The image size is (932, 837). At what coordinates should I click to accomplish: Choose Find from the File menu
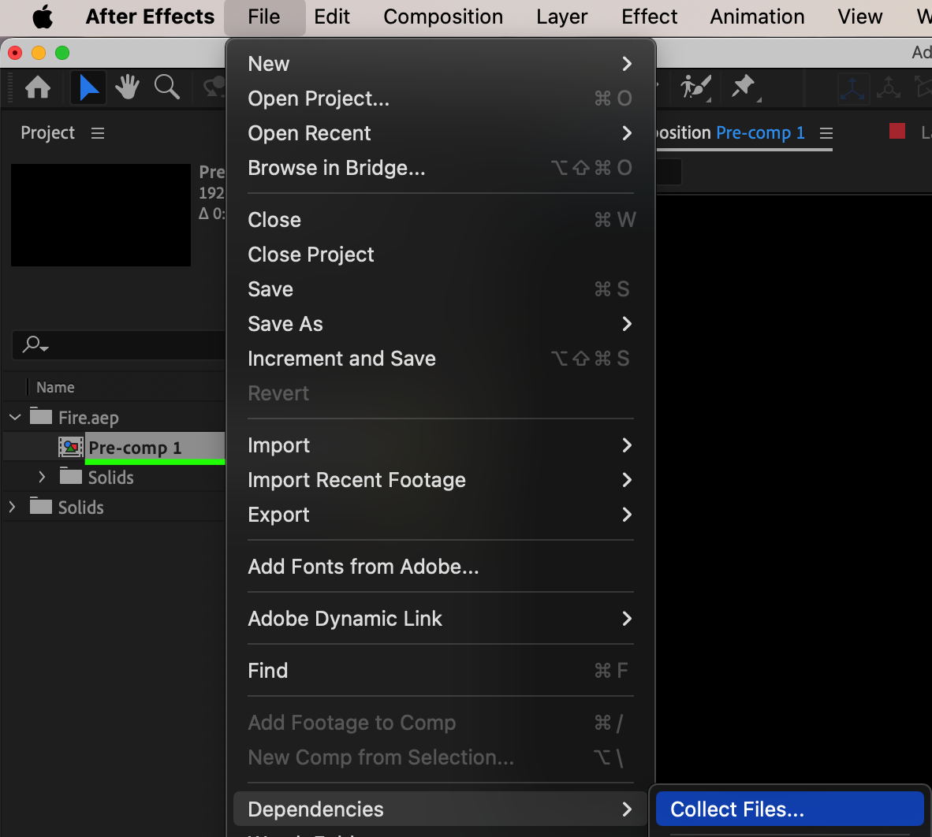point(441,671)
